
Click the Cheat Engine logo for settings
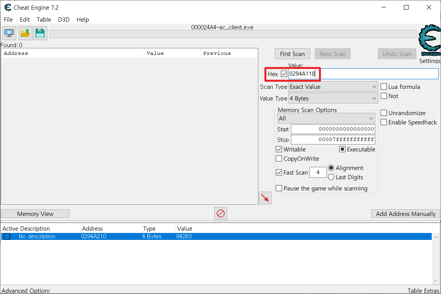click(x=429, y=40)
